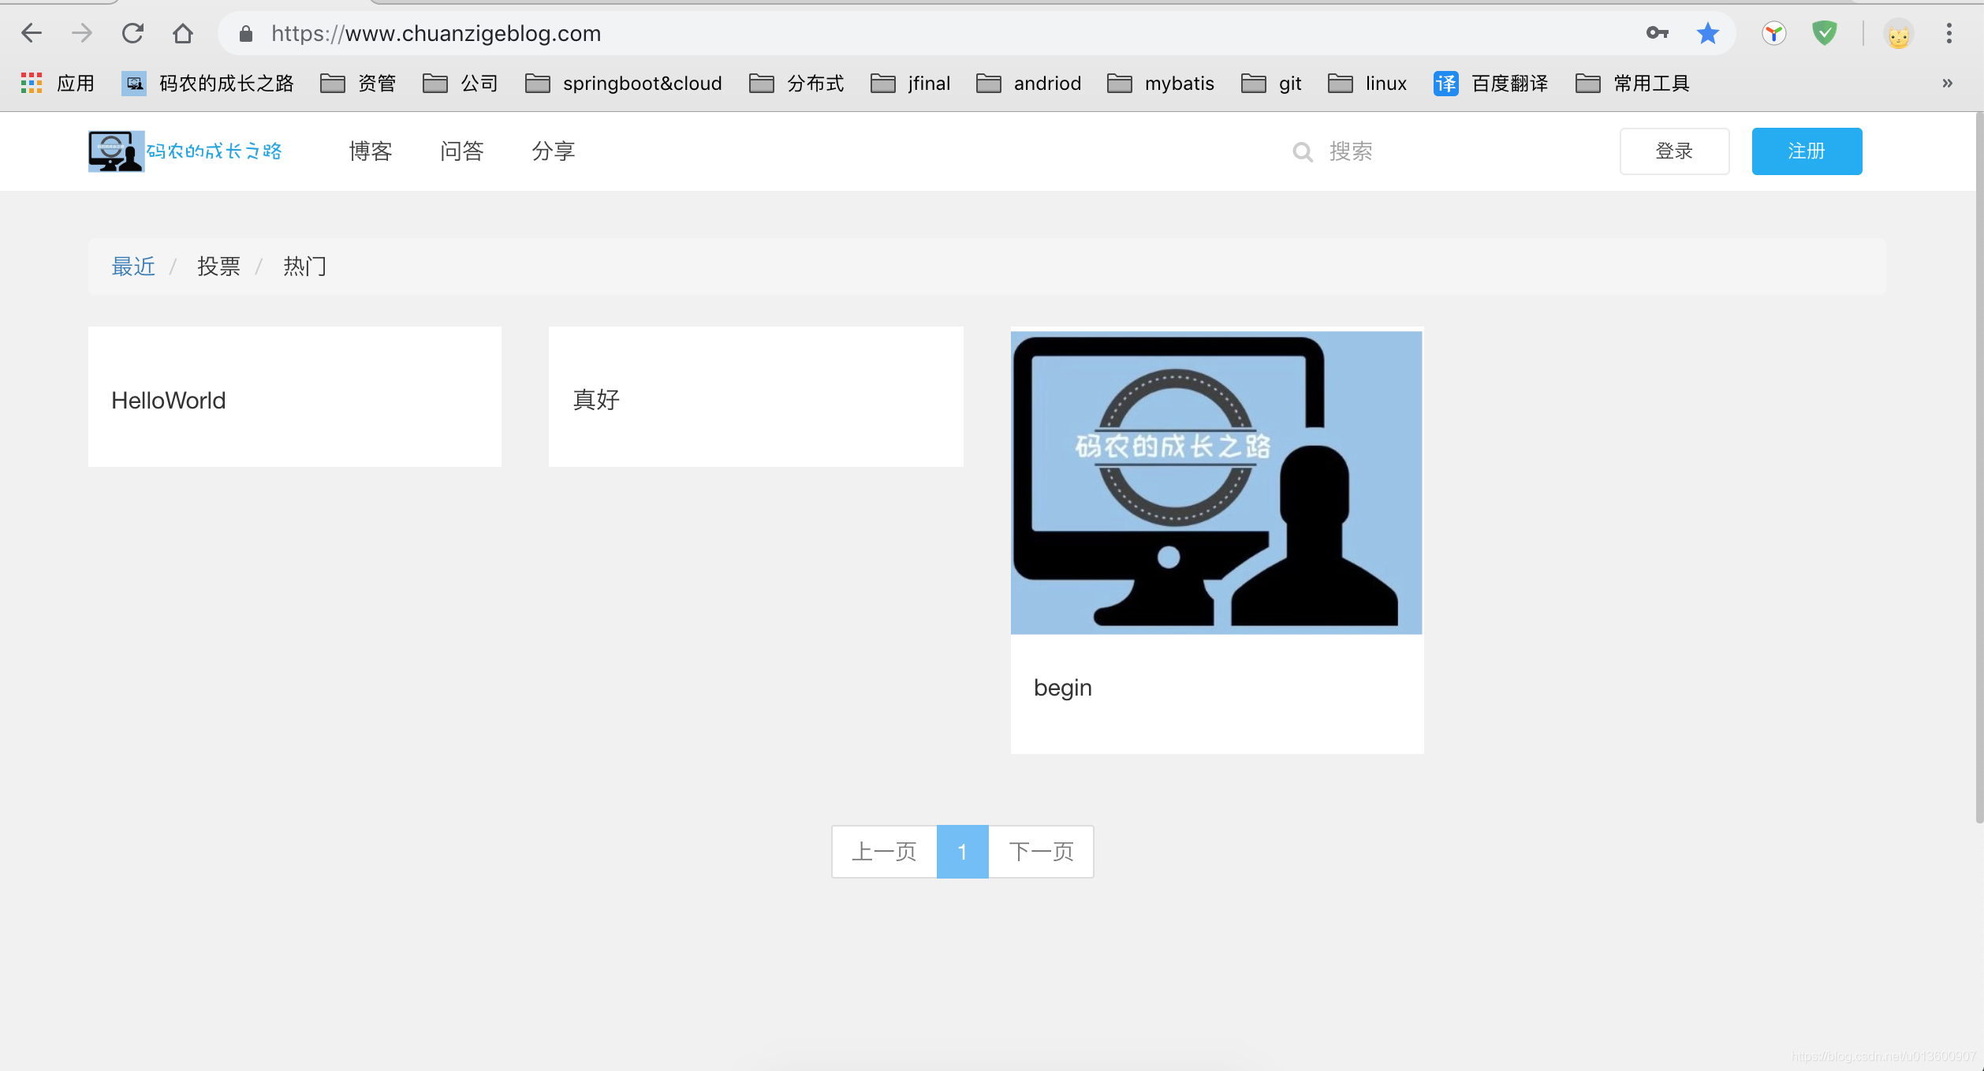
Task: Open the begin post title
Action: [x=1063, y=688]
